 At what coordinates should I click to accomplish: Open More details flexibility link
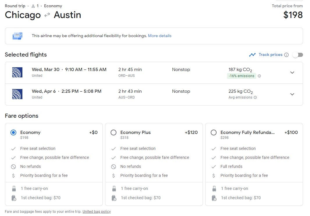(x=160, y=36)
